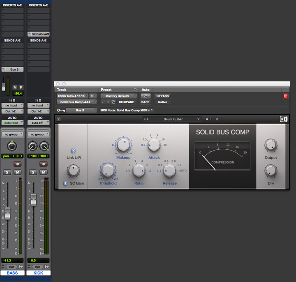Screen dimensions: 296x282
Task: Open KICK track auto off mode selector
Action: click(x=39, y=123)
